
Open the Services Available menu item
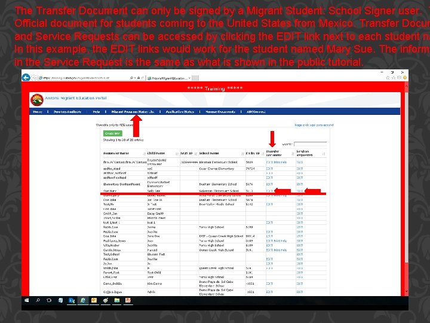coord(67,112)
